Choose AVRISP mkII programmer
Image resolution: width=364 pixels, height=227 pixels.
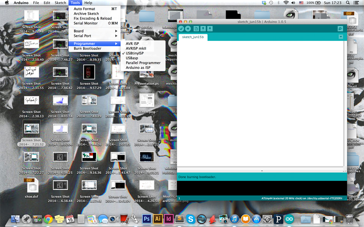coord(143,48)
